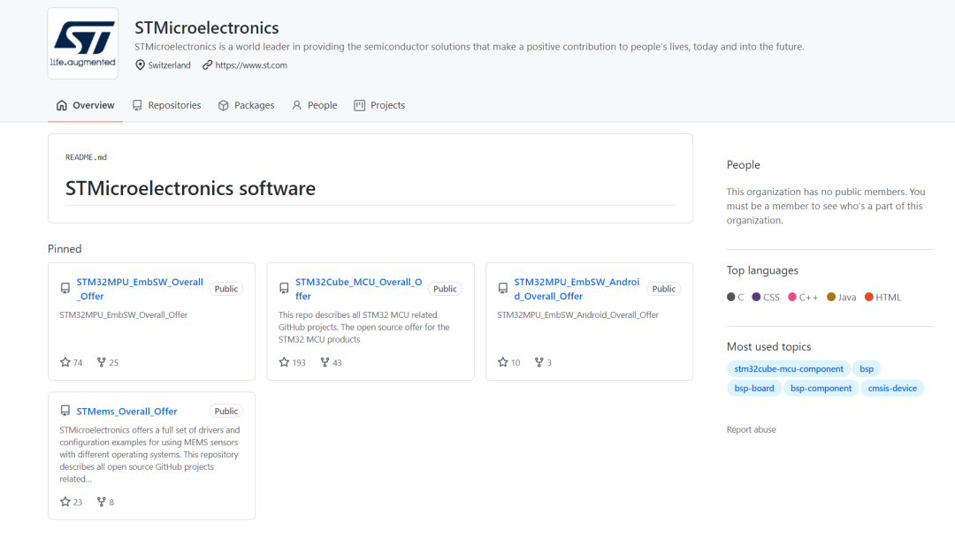Open STM32MPU_EmbSW_Android_Overall_Offer repository
This screenshot has width=955, height=537.
(577, 289)
